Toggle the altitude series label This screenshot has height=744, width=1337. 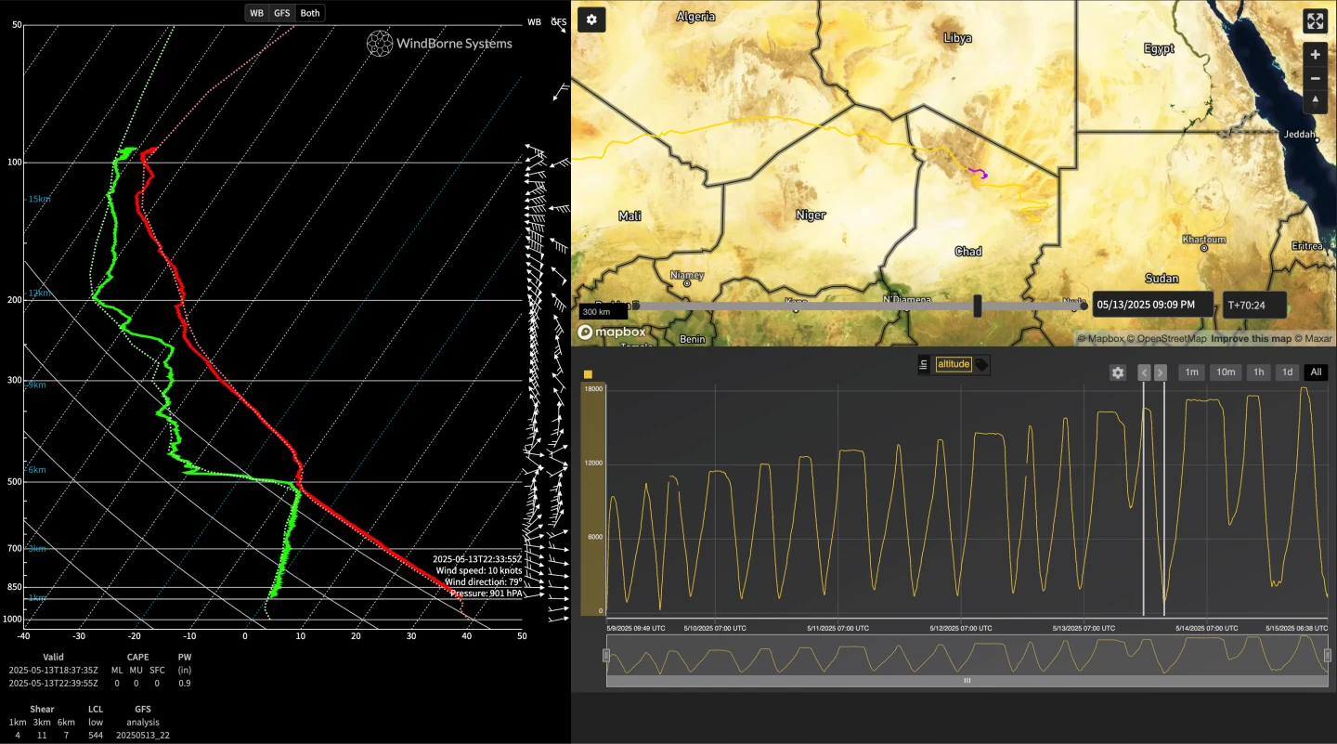(954, 365)
